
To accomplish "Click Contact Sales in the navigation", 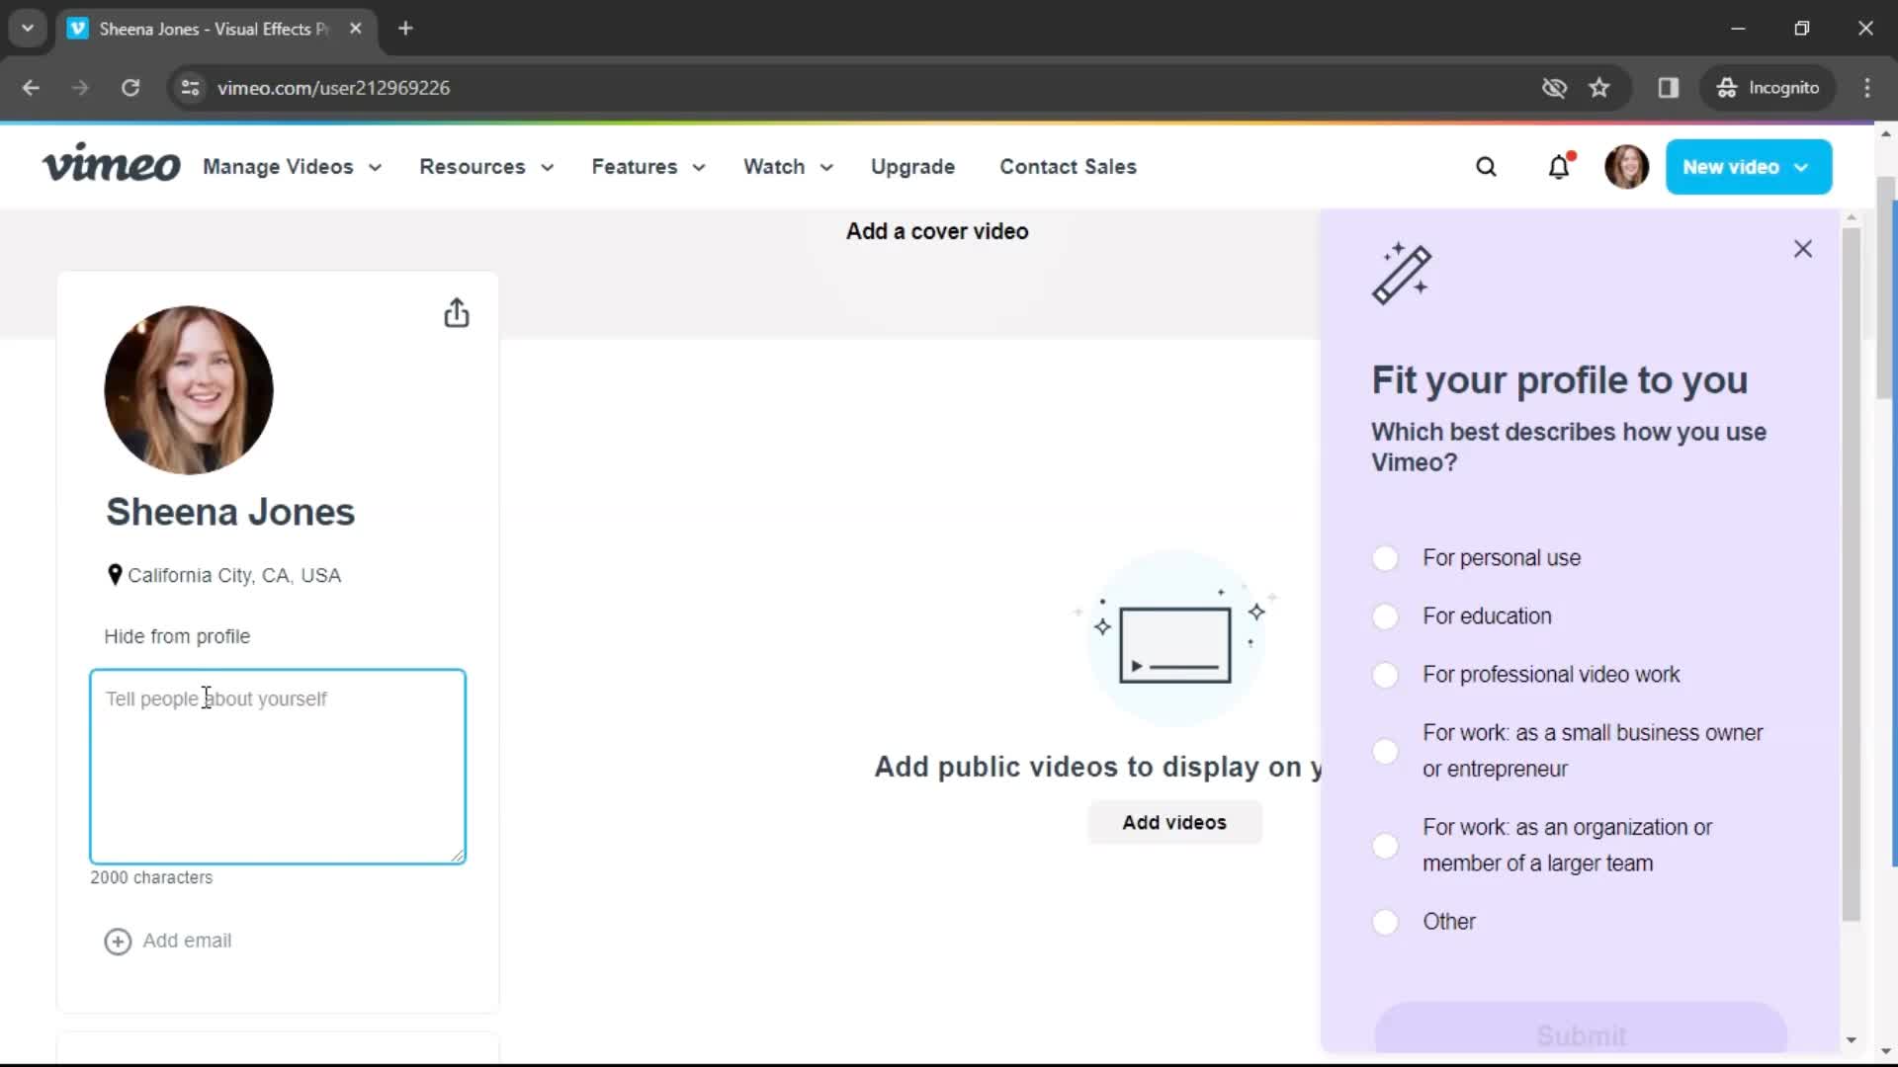I will click(1068, 167).
